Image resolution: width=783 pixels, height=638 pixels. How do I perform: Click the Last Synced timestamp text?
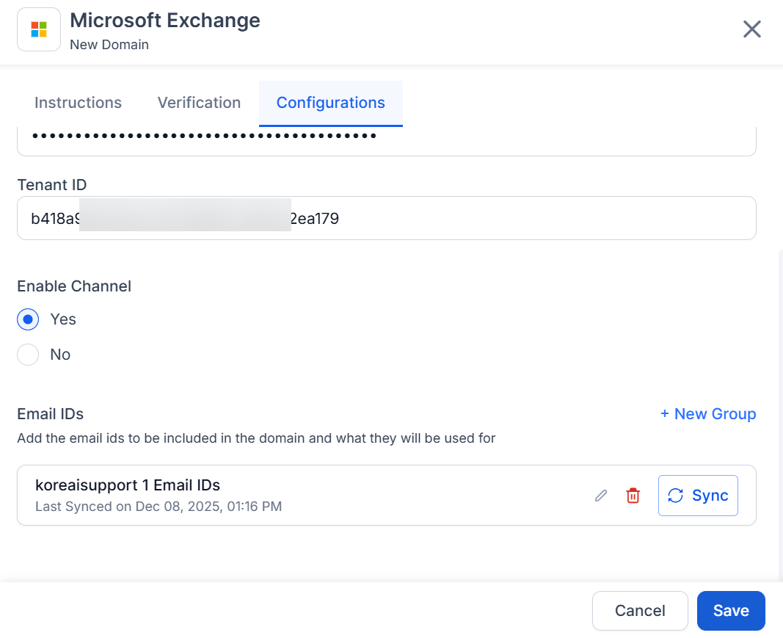(x=159, y=507)
